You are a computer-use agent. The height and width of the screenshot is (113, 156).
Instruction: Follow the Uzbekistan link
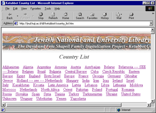tap(44, 98)
